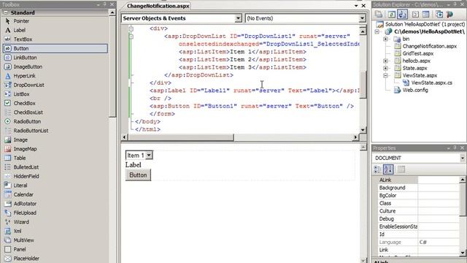The width and height of the screenshot is (467, 263).
Task: Select the Solution 'HelloAspDotNet' node
Action: coord(425,24)
